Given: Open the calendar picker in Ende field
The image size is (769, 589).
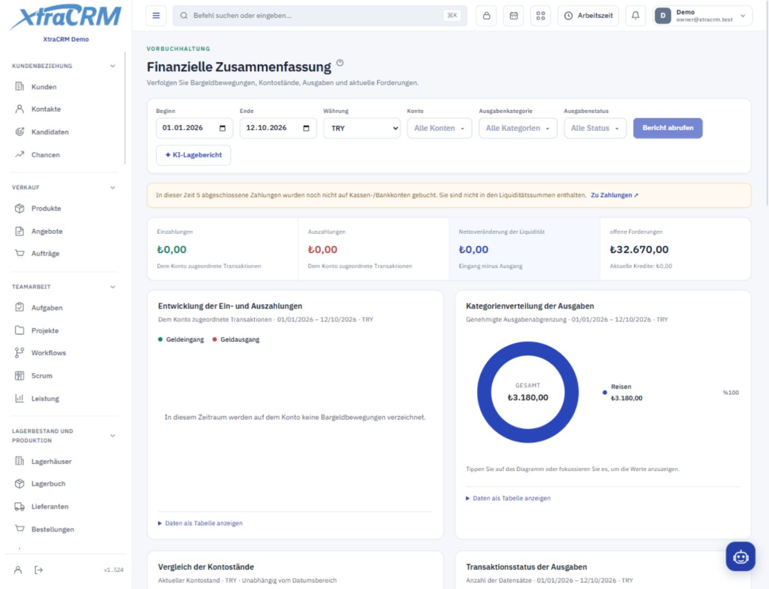Looking at the screenshot, I should click(306, 128).
